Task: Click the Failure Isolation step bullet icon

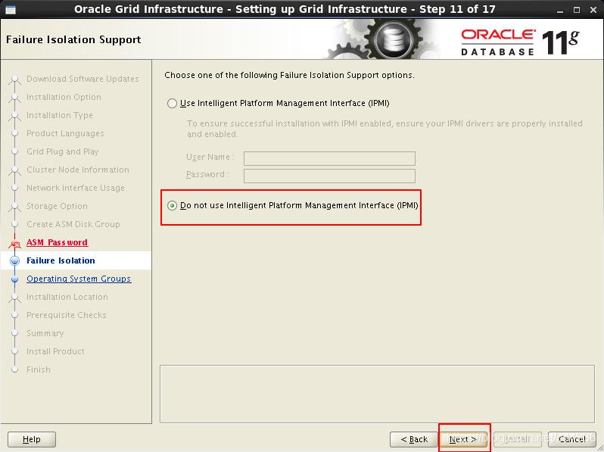Action: pos(14,261)
